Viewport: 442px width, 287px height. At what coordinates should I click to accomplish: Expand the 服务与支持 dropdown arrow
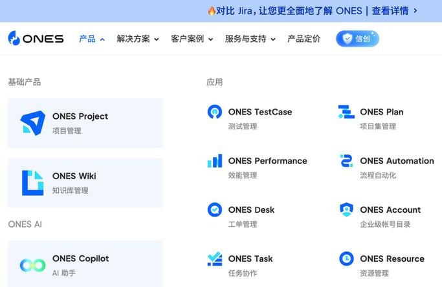[x=273, y=39]
